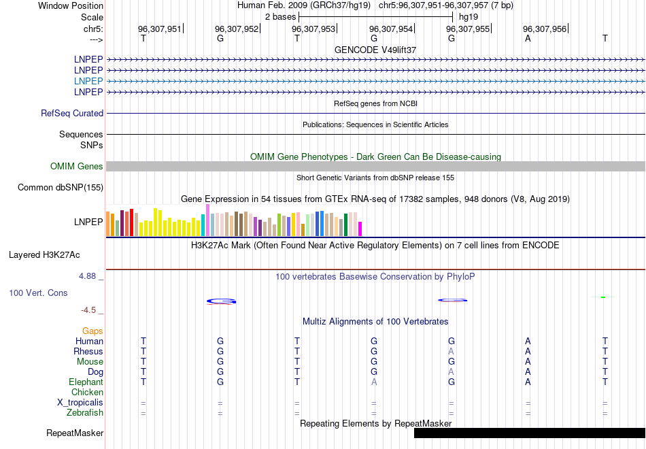Open the OMIM Gene Phenotypes green title
The height and width of the screenshot is (449, 646).
(x=375, y=156)
